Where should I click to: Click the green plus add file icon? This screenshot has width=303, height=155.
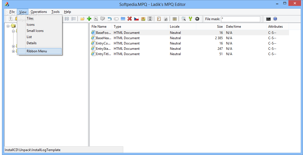tap(89, 19)
